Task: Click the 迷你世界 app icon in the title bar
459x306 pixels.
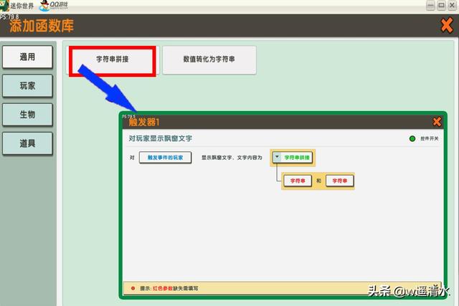Action: tap(4, 6)
